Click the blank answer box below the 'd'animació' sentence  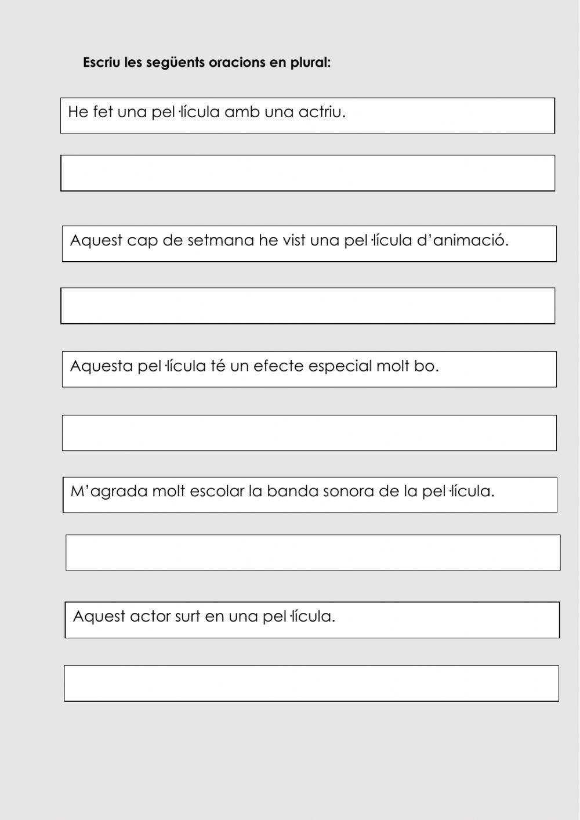pos(307,306)
